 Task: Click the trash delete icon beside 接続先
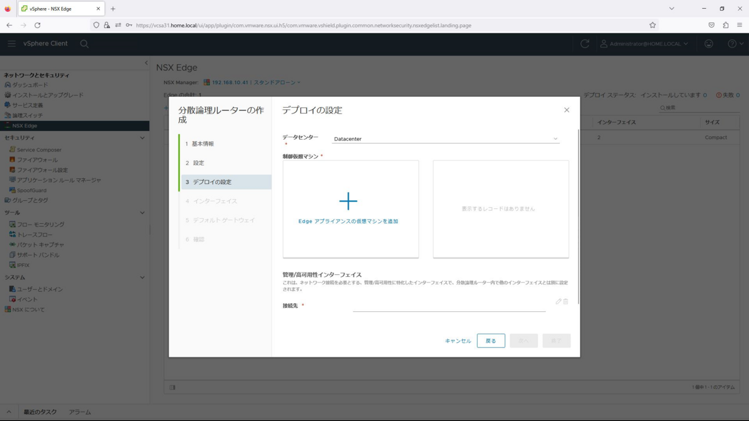tap(565, 302)
